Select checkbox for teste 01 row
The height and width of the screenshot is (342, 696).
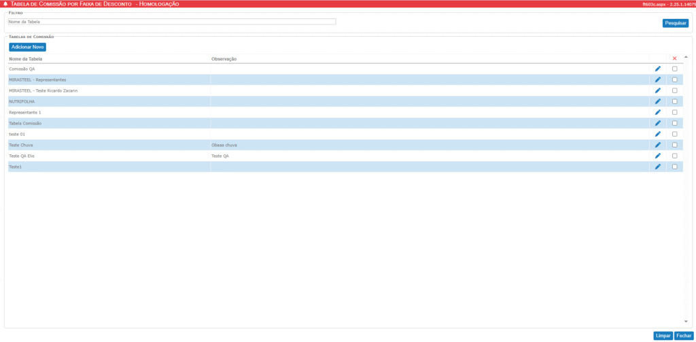click(x=674, y=134)
